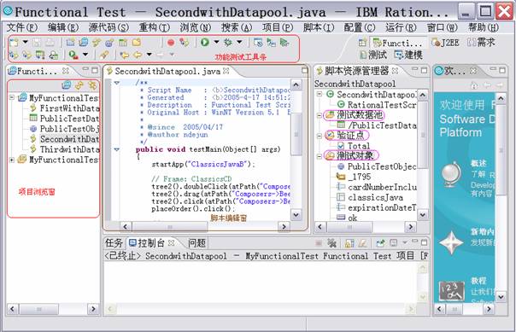Viewport: 516px width, 332px height.
Task: Click the tutorials 123 icon in welcome panel
Action: tap(451, 290)
